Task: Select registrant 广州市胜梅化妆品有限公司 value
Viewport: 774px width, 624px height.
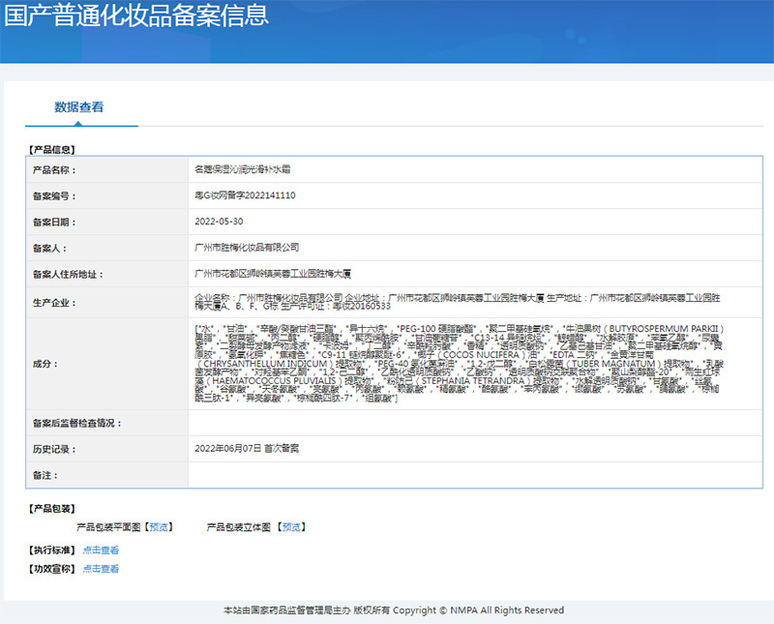Action: tap(247, 248)
